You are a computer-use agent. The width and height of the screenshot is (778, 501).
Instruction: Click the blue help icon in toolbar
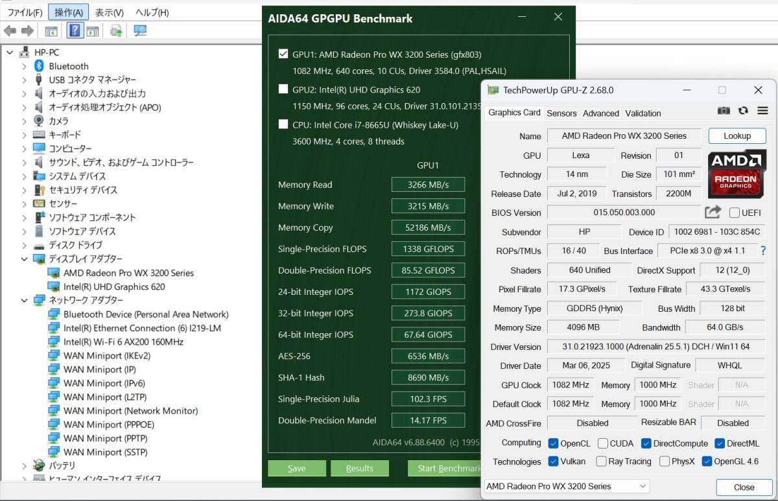(75, 31)
